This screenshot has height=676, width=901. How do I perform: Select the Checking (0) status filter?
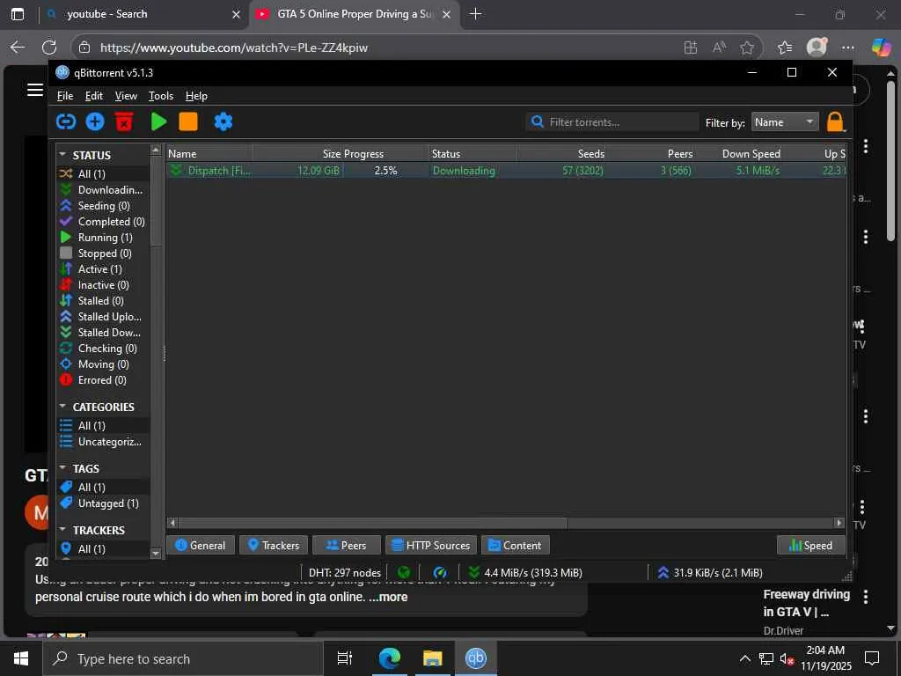(102, 349)
